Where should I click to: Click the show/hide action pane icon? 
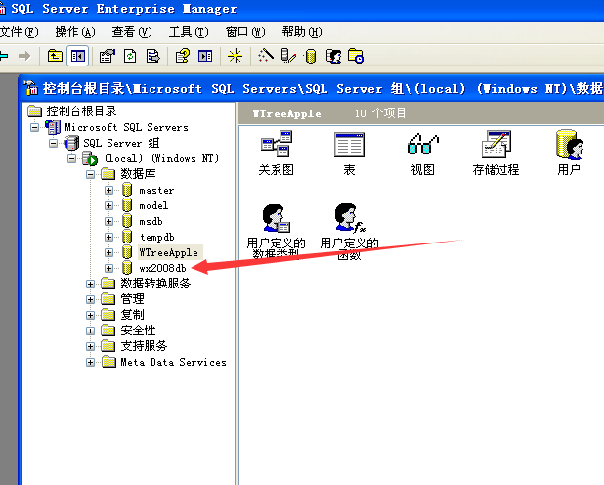tap(205, 56)
